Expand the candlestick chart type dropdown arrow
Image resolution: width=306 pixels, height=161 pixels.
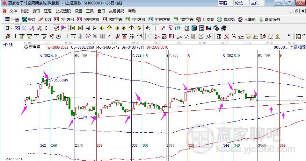51,28
